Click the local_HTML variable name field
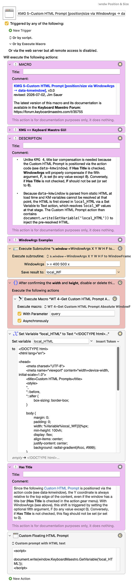Screen dimensions: 133x583 [61, 341]
